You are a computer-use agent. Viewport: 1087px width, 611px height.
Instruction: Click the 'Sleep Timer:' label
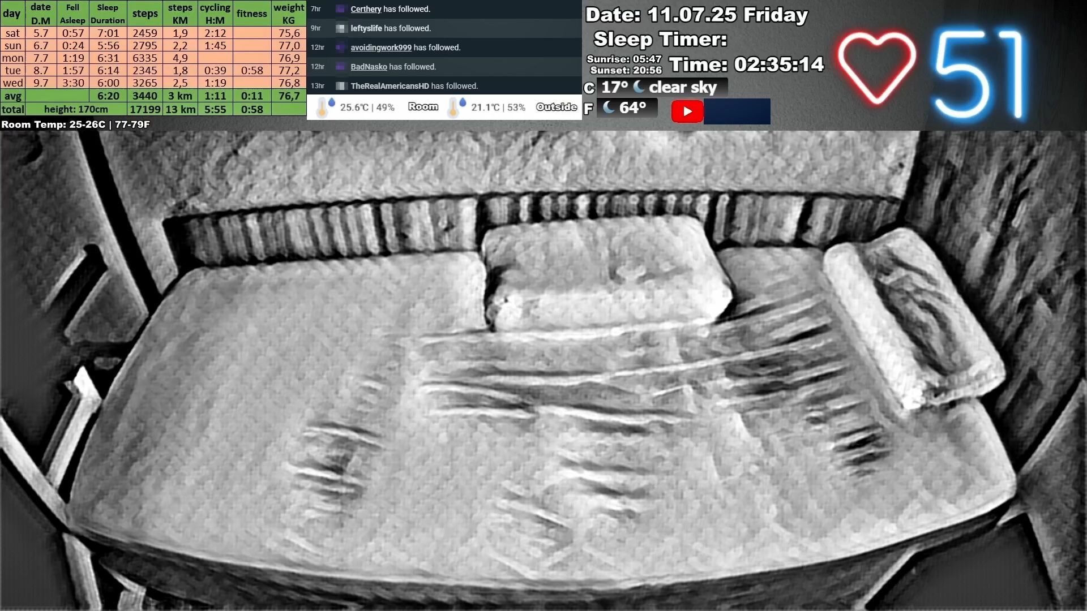tap(660, 39)
